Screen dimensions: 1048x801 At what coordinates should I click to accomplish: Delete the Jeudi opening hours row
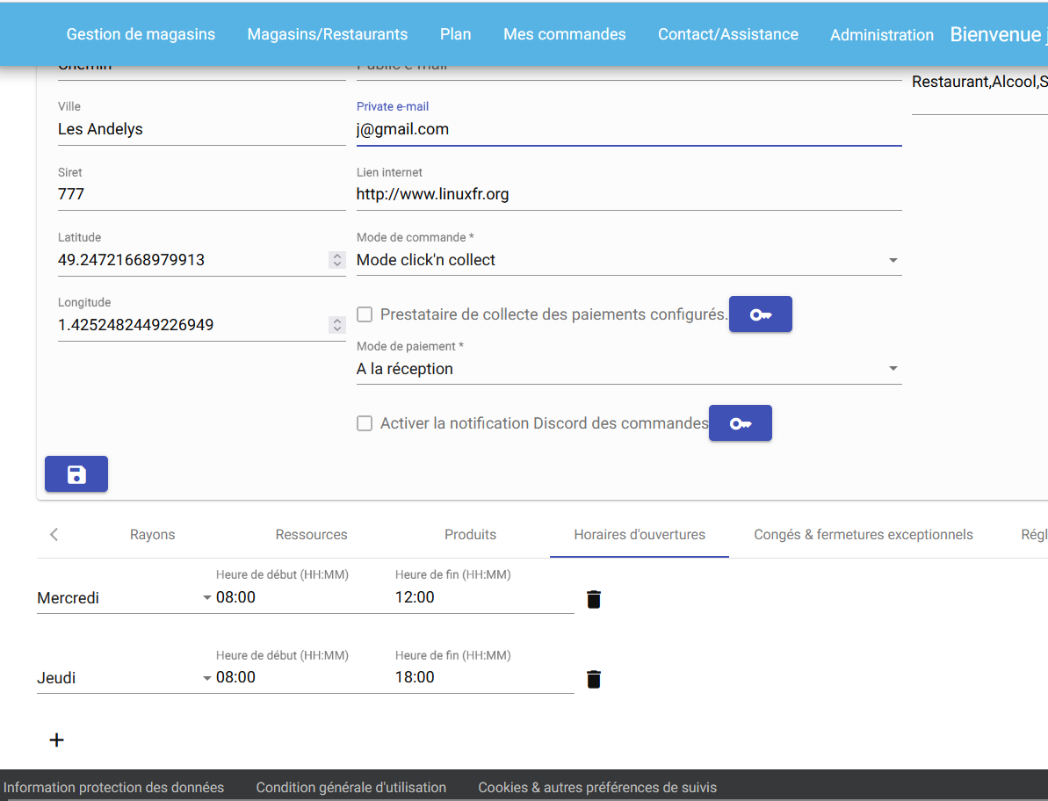(594, 679)
